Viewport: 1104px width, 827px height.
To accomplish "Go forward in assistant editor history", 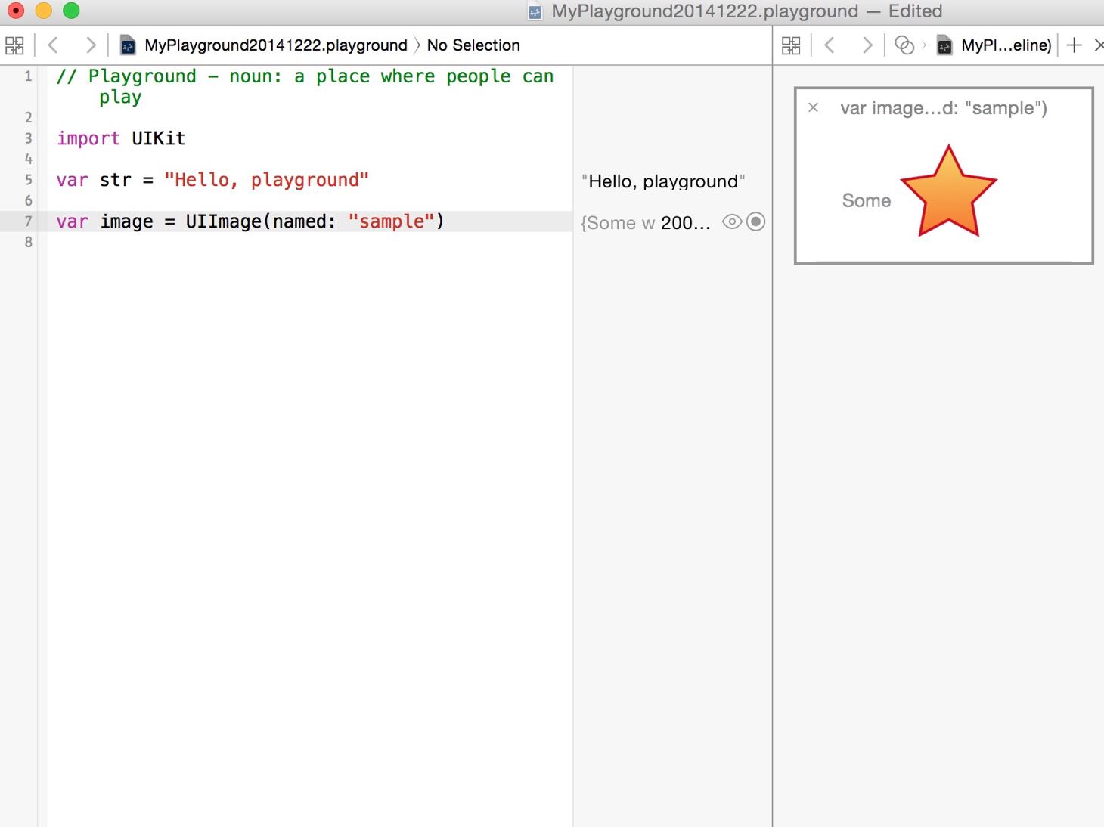I will [x=867, y=45].
